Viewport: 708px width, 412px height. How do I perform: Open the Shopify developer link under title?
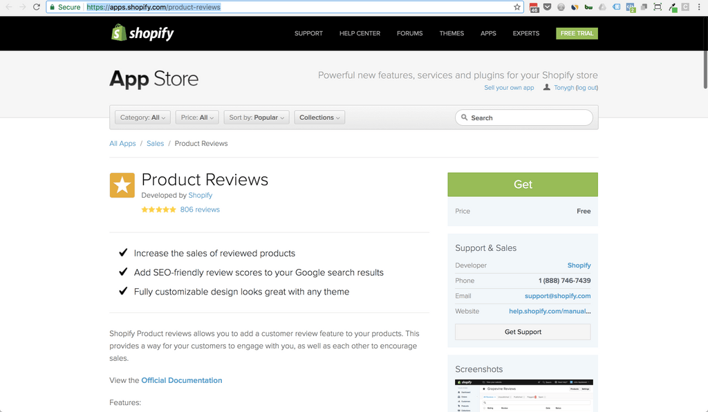[x=201, y=195]
